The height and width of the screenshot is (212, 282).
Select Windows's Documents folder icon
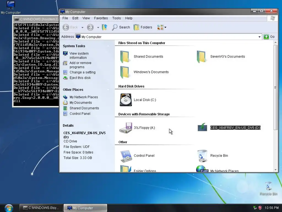point(124,72)
